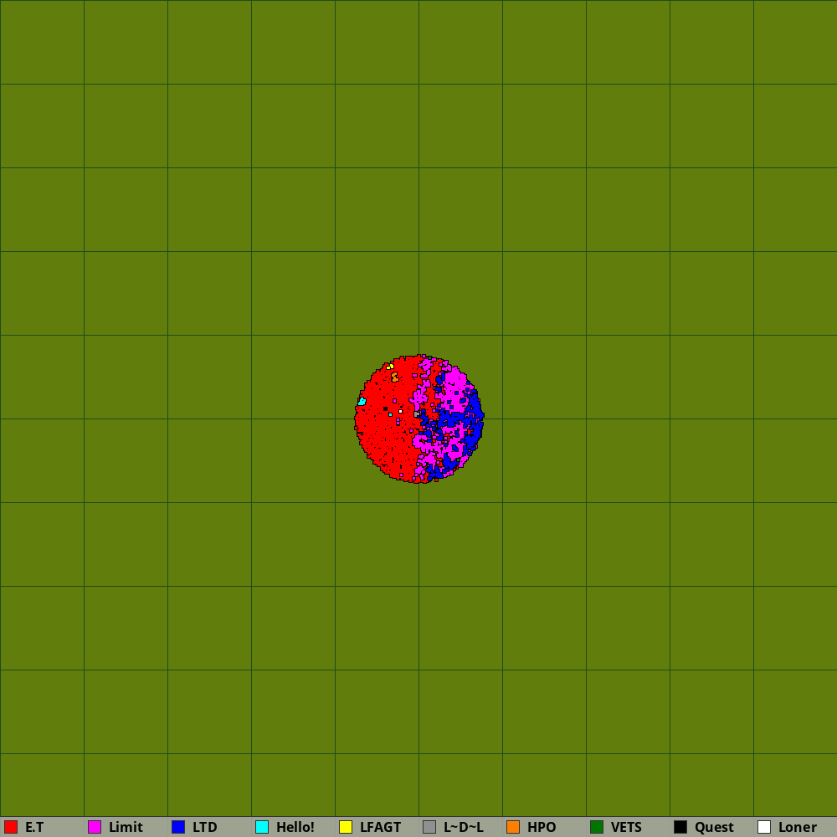837x837 pixels.
Task: Select the magenta Limit legend swatch
Action: point(95,827)
